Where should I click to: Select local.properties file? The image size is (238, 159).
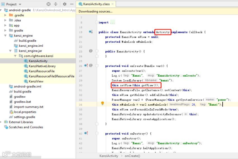pyautogui.click(x=25, y=112)
